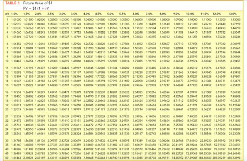The image size is (247, 161).
Task: Click the cell value '1.04040'
Action: pos(40,24)
